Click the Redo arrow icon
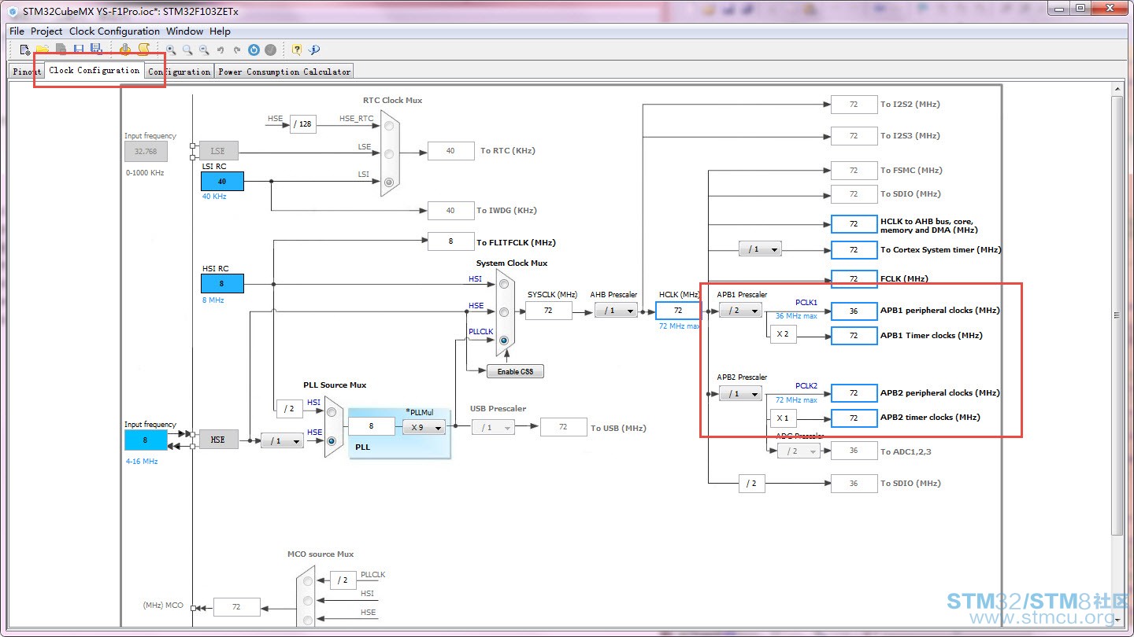1134x637 pixels. pos(237,50)
